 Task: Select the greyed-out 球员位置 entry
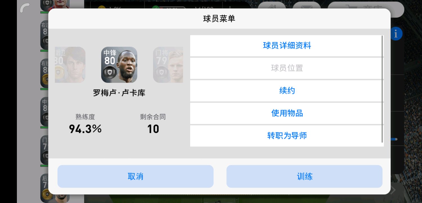(287, 68)
